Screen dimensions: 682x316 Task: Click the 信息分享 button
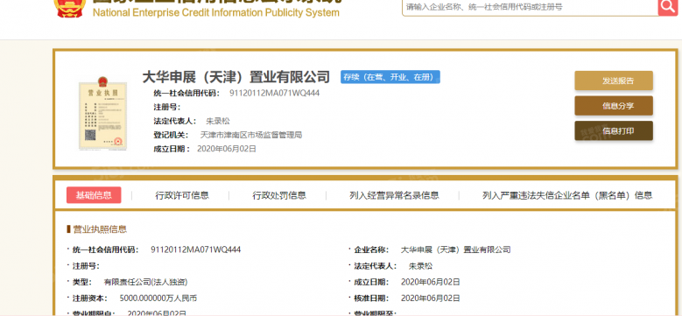[614, 106]
